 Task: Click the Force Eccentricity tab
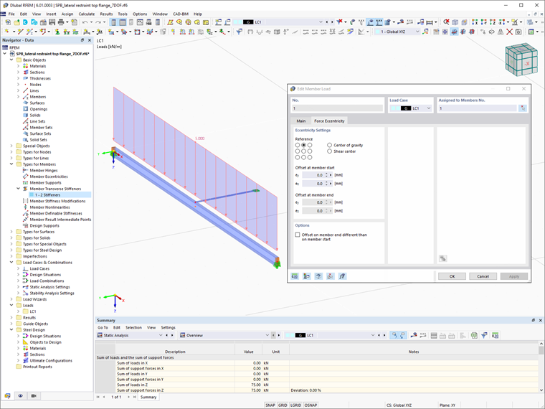pyautogui.click(x=329, y=121)
